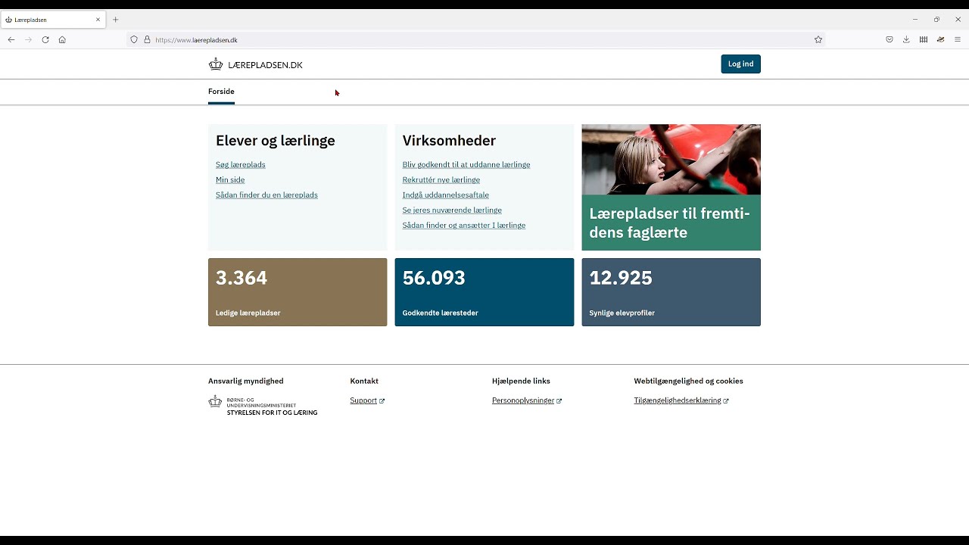Click the Virksomheder heading
Screen dimensions: 969x545
click(449, 140)
